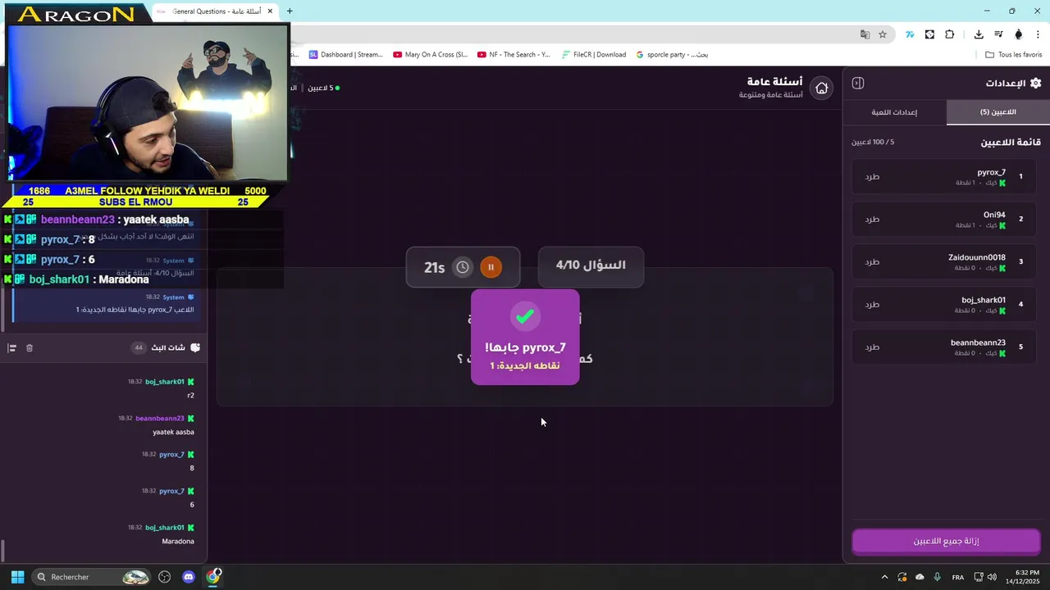This screenshot has width=1050, height=590.
Task: Click boj_shark01 username above r2 message
Action: (165, 382)
